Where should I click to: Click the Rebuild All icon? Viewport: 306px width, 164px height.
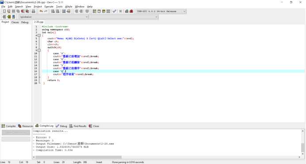point(108,11)
